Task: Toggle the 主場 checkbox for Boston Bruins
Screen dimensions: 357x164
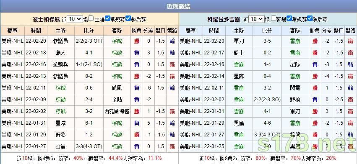Action: pyautogui.click(x=91, y=18)
